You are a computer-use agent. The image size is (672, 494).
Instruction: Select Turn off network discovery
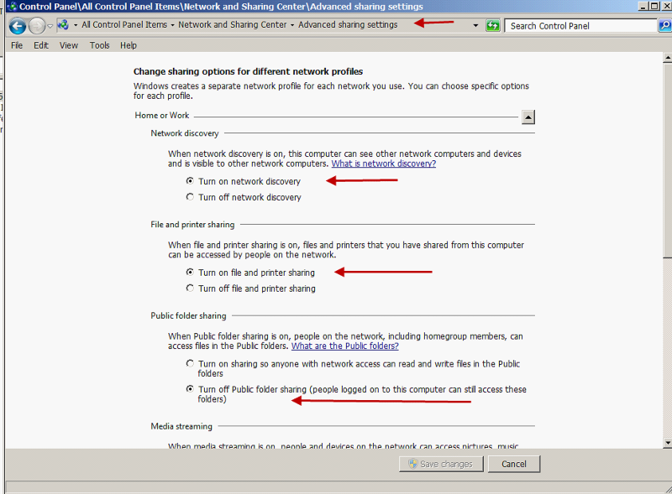point(190,197)
